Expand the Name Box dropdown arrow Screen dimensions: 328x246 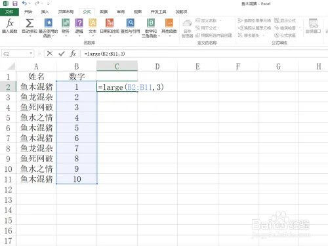tap(31, 53)
